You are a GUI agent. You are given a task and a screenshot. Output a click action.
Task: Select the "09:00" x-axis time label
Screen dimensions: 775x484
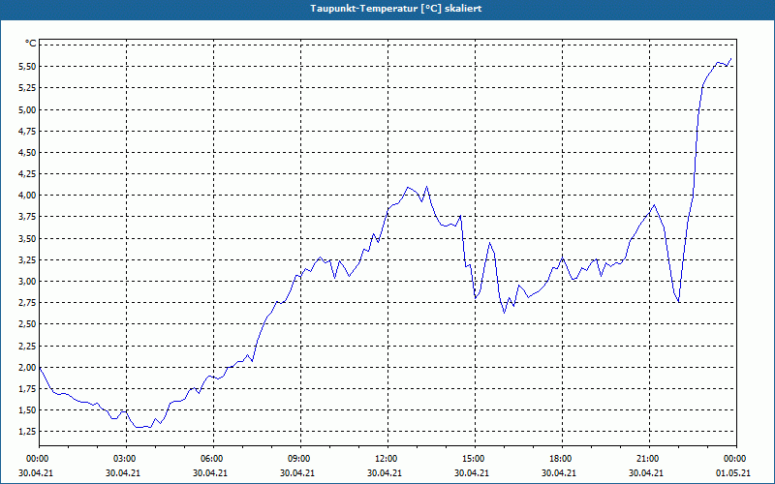(300, 459)
